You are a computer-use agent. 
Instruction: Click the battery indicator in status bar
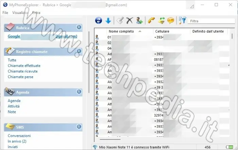(230, 147)
